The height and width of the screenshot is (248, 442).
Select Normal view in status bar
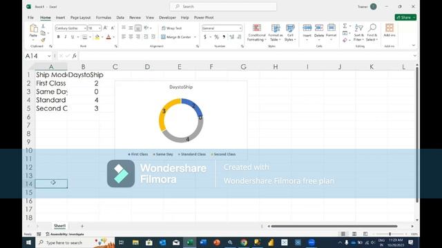[x=343, y=234]
